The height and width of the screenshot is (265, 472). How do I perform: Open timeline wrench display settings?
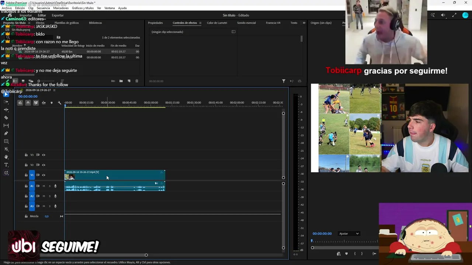pyautogui.click(x=59, y=103)
